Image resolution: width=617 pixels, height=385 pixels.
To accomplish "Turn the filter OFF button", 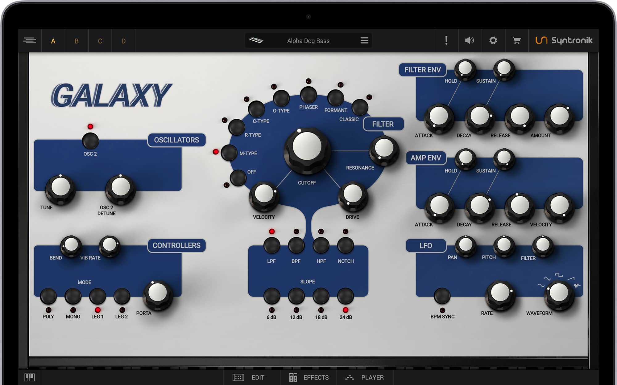I will click(238, 178).
